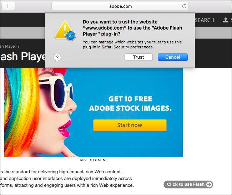Open help with the question mark button

(57, 57)
